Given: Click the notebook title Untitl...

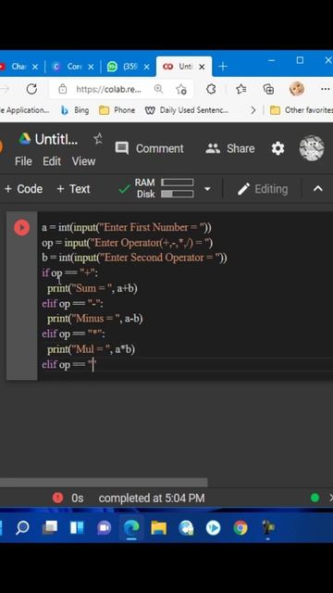Looking at the screenshot, I should pyautogui.click(x=56, y=139).
